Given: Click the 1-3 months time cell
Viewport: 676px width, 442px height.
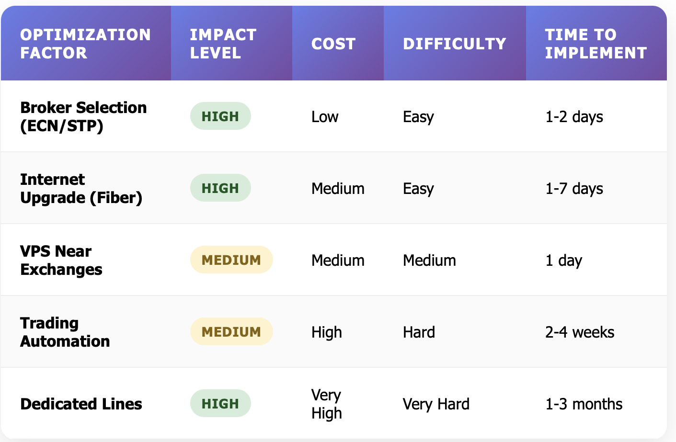Looking at the screenshot, I should pos(584,404).
